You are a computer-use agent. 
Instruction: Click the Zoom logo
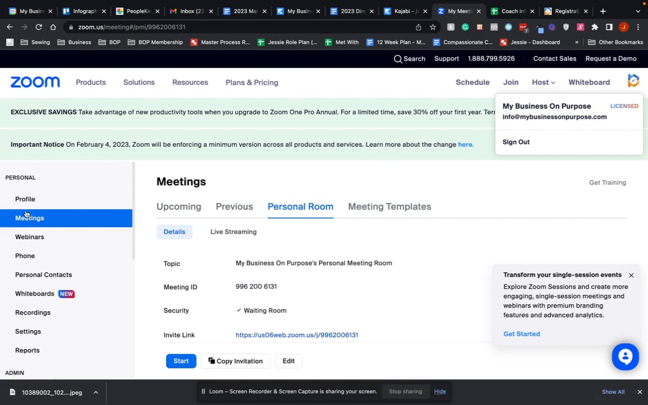click(35, 82)
